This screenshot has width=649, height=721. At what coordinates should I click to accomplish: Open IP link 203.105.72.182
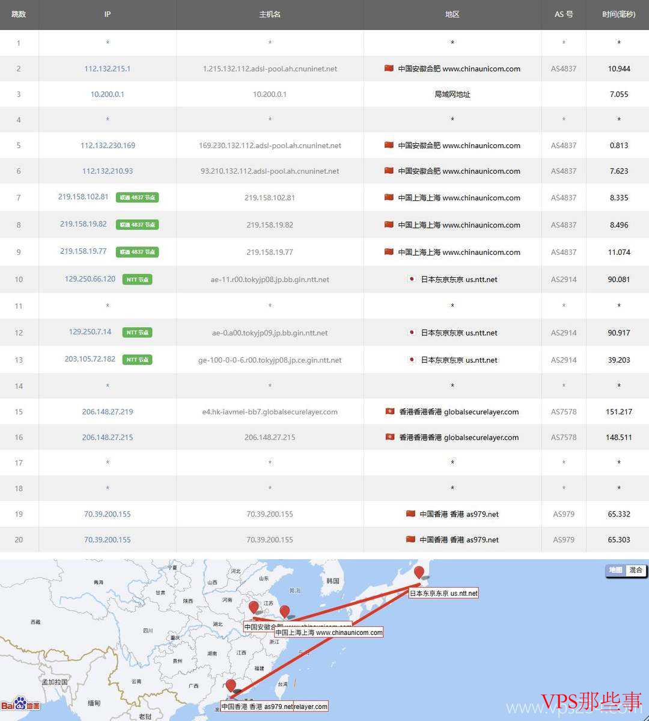[x=90, y=358]
